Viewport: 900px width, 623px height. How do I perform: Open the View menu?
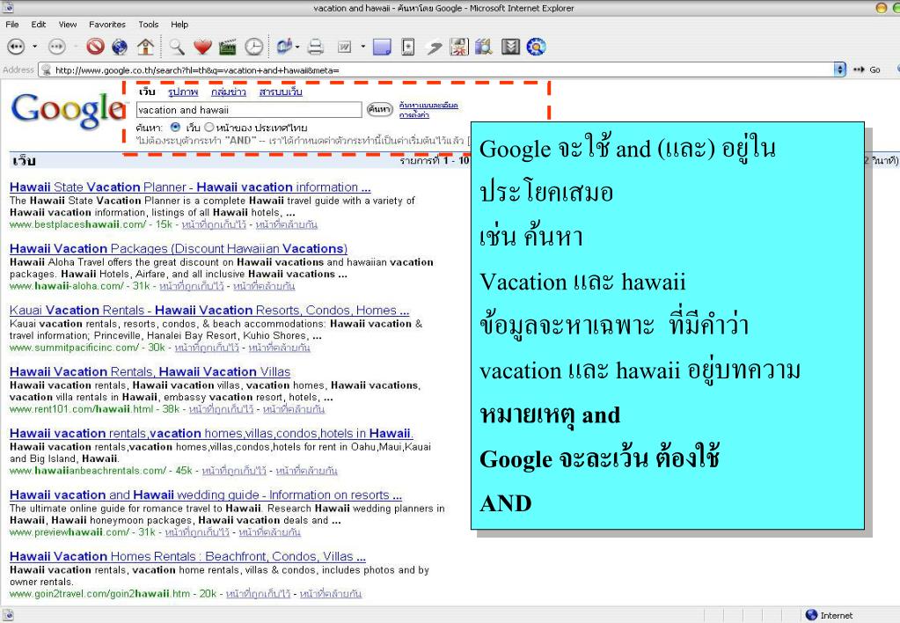point(67,24)
